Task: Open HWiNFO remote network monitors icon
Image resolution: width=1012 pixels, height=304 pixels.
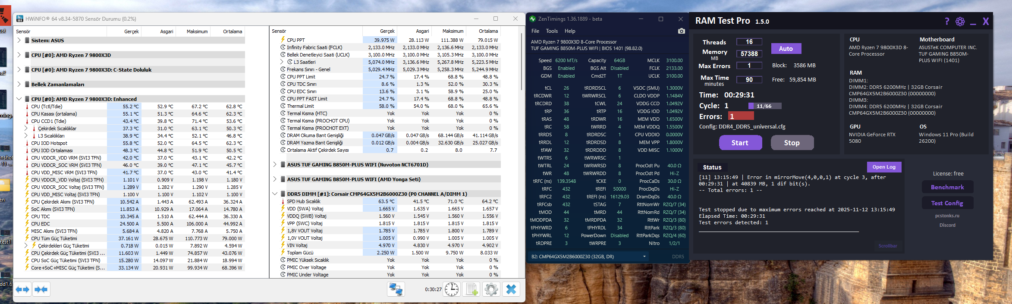Action: point(396,289)
